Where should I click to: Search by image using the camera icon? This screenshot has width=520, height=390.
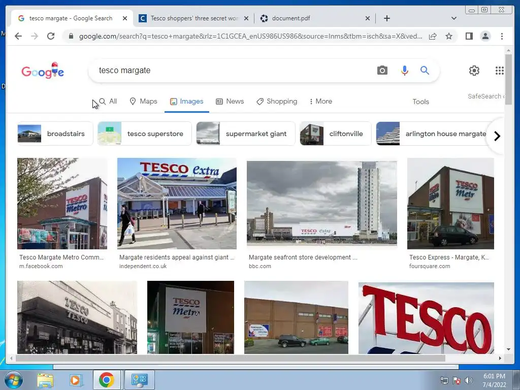pos(382,70)
